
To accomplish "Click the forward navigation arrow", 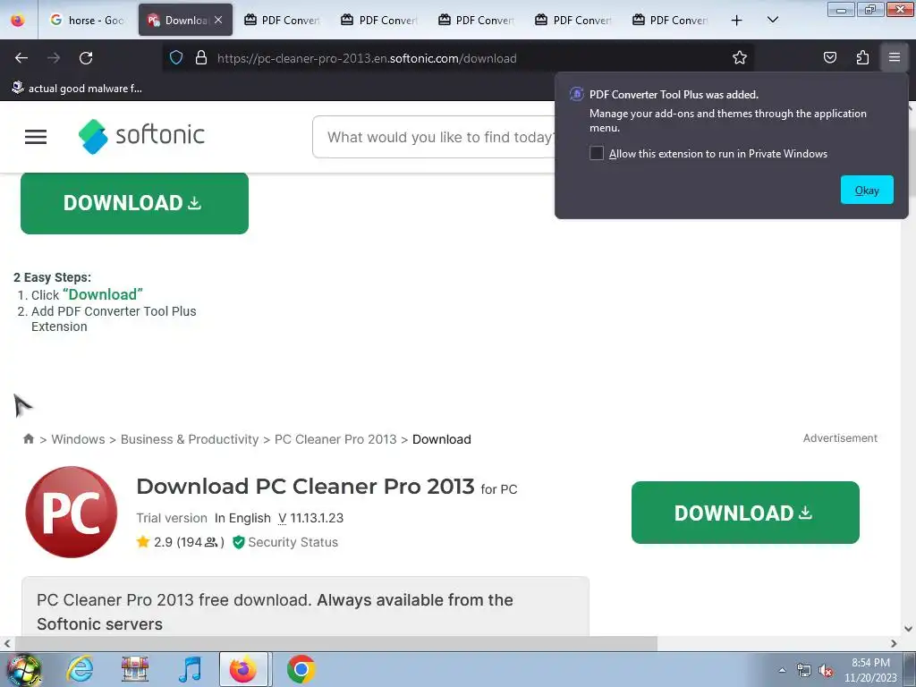I will point(54,58).
